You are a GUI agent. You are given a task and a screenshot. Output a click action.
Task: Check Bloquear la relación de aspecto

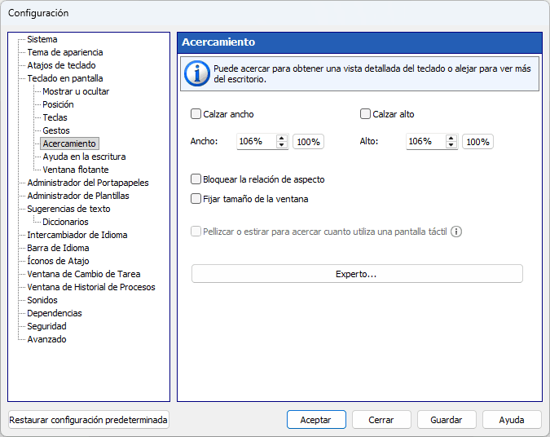tap(196, 179)
